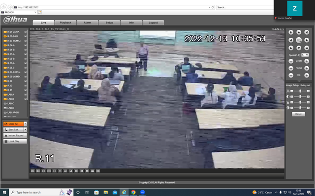Close the video pane with X icon
The height and width of the screenshot is (196, 315).
click(x=283, y=29)
